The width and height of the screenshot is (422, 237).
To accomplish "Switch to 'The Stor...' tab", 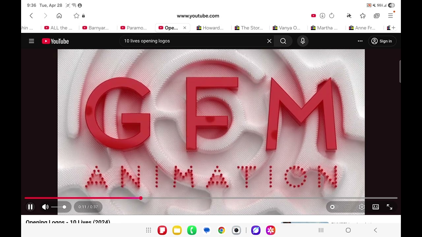I will click(249, 28).
